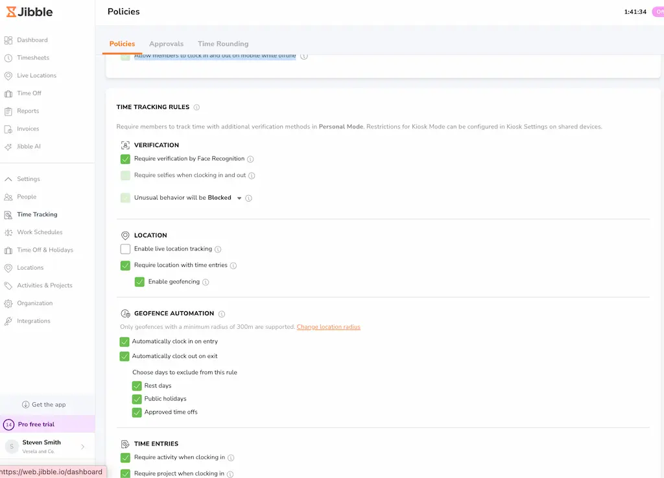This screenshot has width=664, height=478.
Task: Open the Unusual behavior Blocked dropdown
Action: click(239, 198)
